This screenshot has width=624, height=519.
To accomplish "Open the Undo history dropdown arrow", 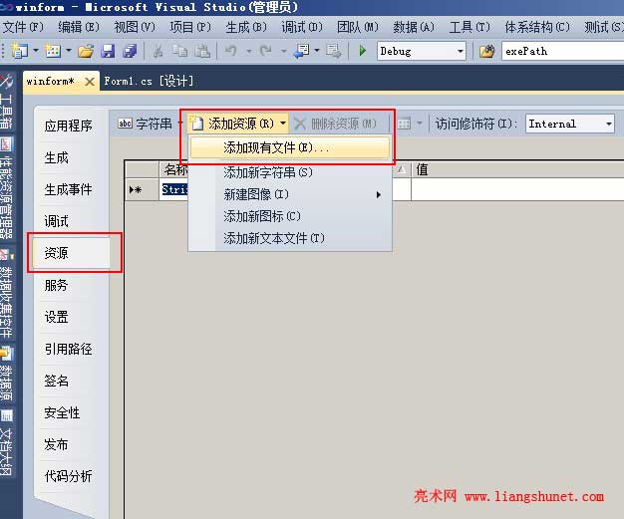I will tap(249, 51).
